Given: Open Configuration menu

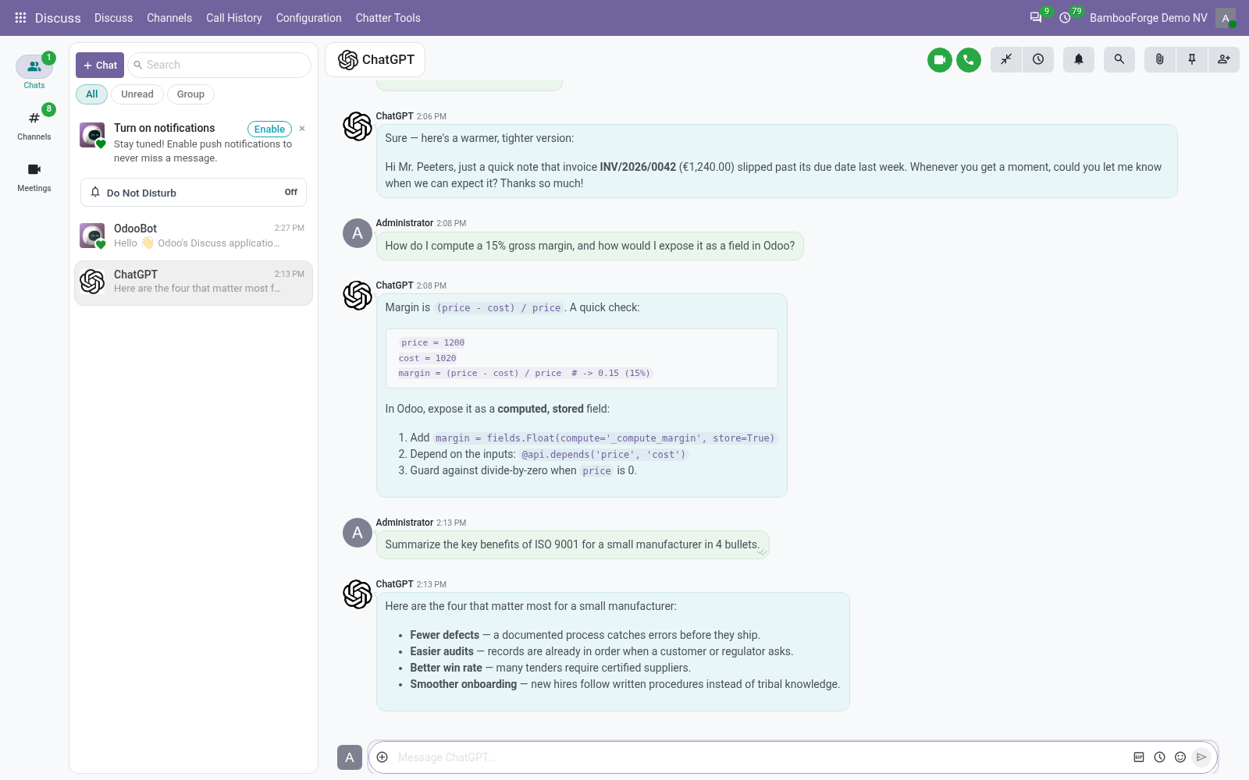Looking at the screenshot, I should coord(308,17).
